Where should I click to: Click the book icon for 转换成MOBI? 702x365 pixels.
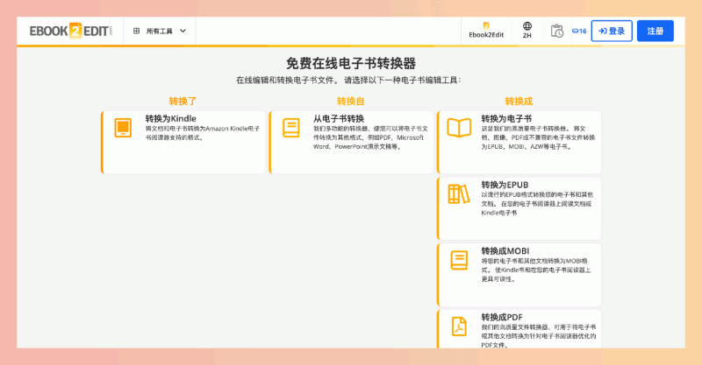tap(459, 260)
